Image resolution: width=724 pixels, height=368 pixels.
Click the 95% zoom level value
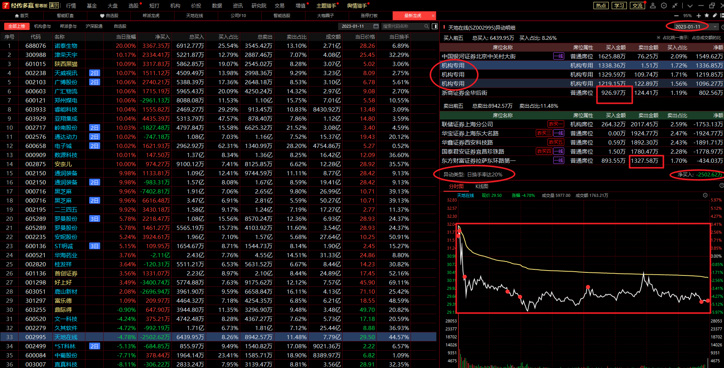coord(687,16)
